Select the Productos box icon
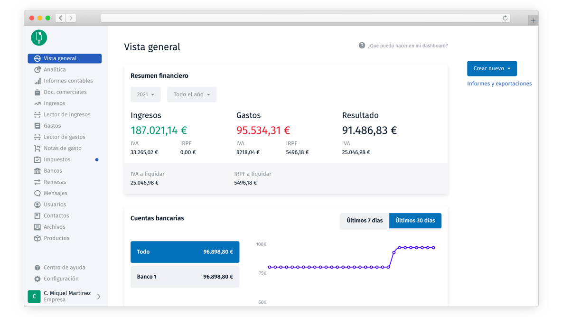Screen dimensions: 562x317 click(x=37, y=238)
